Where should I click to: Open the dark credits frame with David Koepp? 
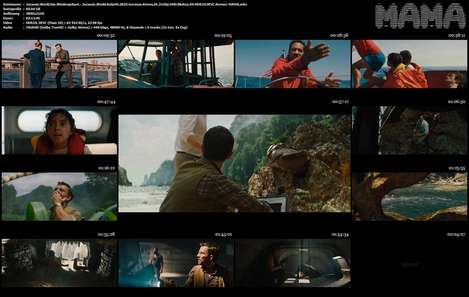(409, 263)
